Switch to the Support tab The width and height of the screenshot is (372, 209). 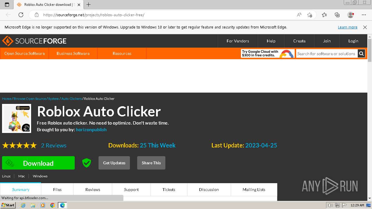pyautogui.click(x=131, y=190)
